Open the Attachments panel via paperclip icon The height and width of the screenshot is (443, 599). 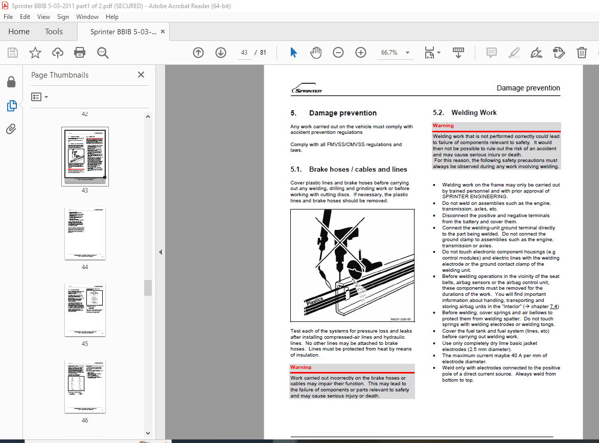tap(11, 129)
